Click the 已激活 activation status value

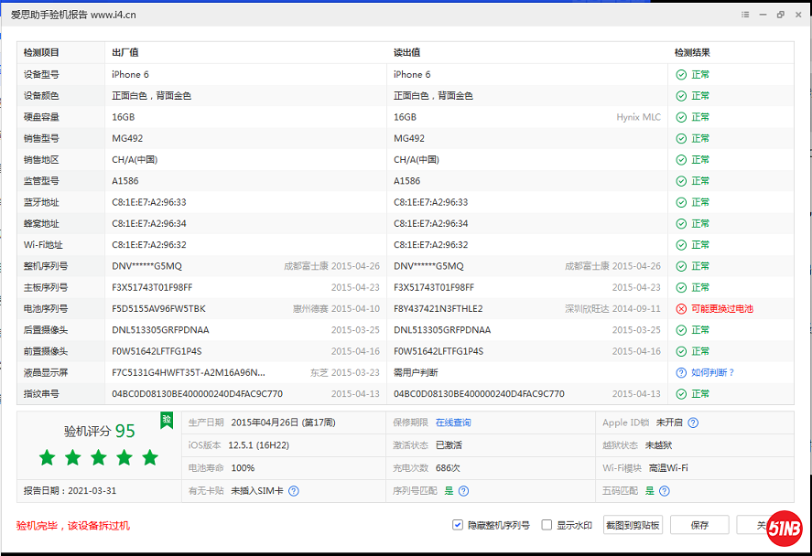(x=449, y=445)
